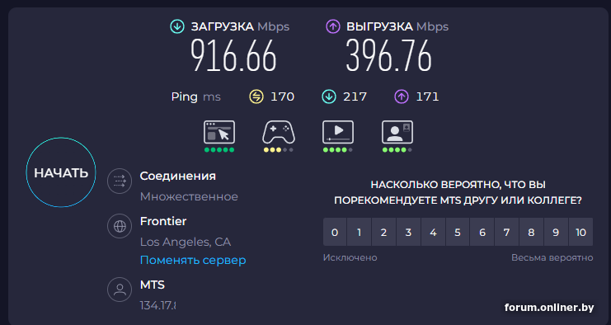Click the user profile icon beside MTS
This screenshot has height=325, width=611.
[x=120, y=290]
